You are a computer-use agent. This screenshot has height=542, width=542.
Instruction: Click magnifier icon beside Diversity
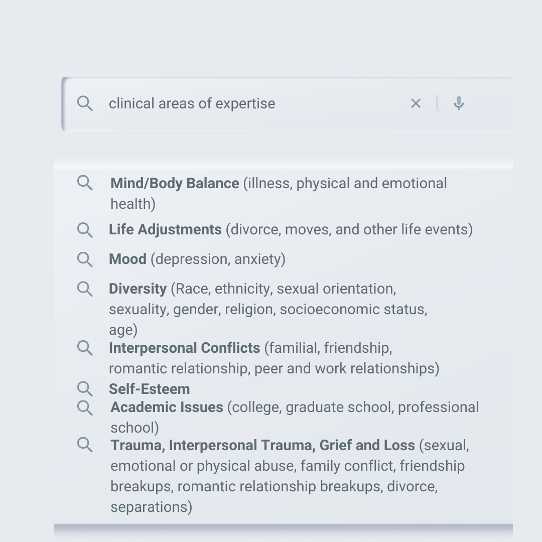[85, 289]
